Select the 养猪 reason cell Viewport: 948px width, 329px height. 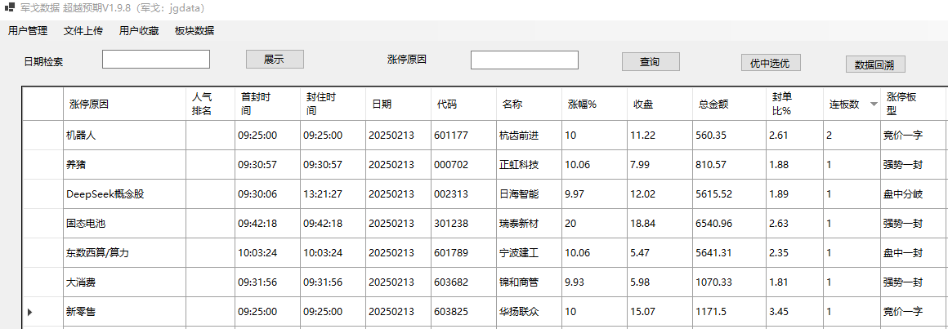(124, 165)
